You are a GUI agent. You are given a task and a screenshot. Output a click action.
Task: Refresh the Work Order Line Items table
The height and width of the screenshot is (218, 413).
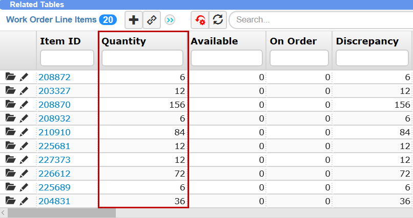point(218,20)
